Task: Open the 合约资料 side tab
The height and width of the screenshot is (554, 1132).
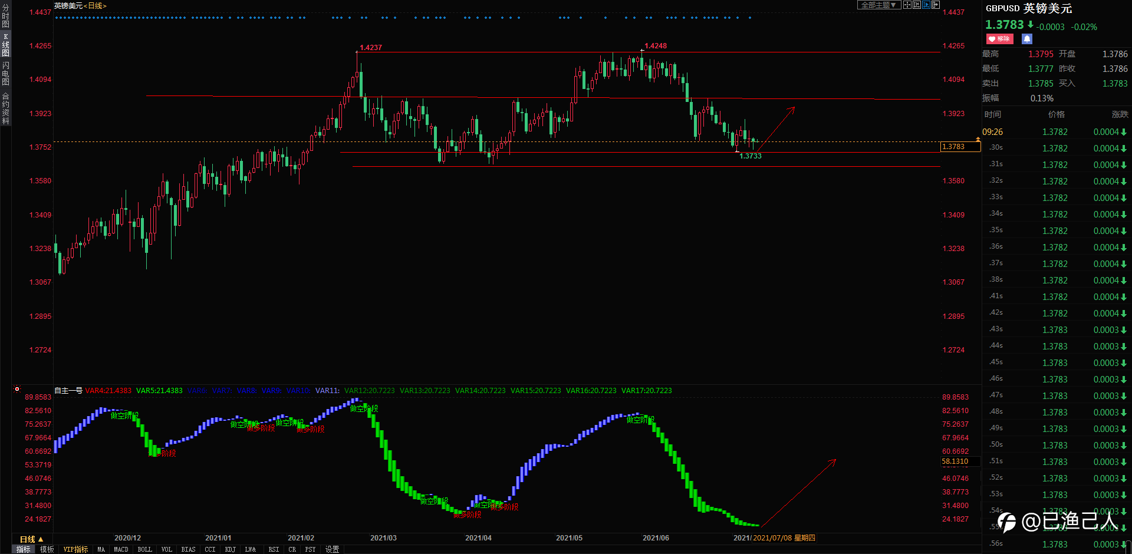Action: 5,108
